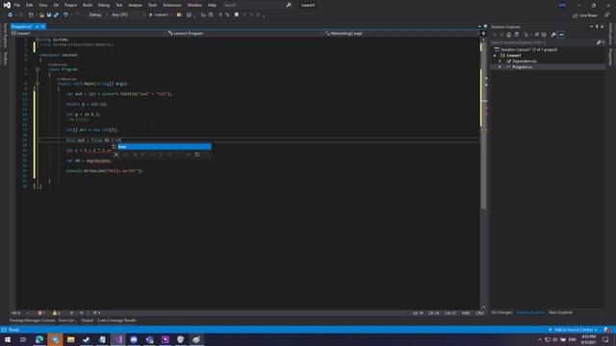
Task: Click the Save toolbar icon
Action: (x=49, y=15)
